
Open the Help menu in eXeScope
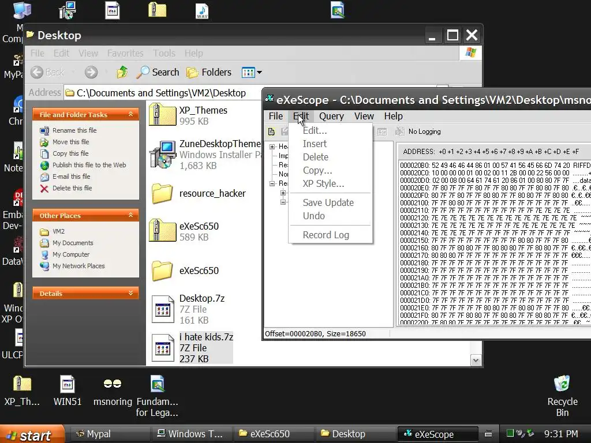click(393, 116)
